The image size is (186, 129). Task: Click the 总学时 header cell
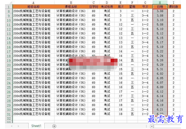(x=94, y=7)
